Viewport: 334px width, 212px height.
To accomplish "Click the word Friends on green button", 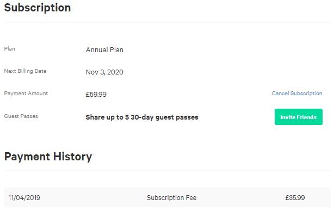I will tap(307, 117).
